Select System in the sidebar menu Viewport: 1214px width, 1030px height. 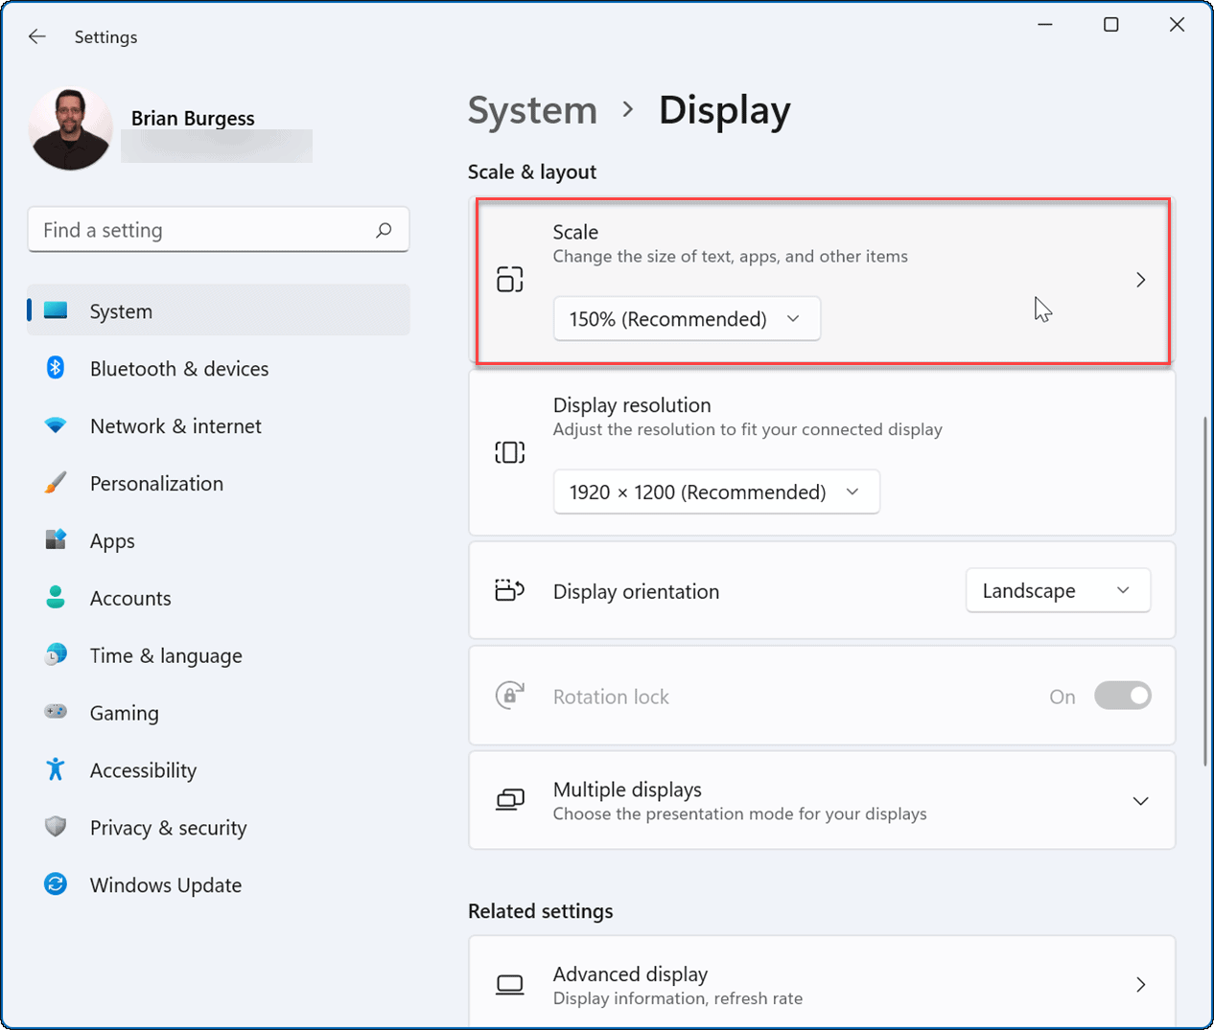point(121,310)
